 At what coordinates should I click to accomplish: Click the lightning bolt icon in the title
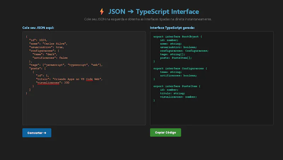102,12
